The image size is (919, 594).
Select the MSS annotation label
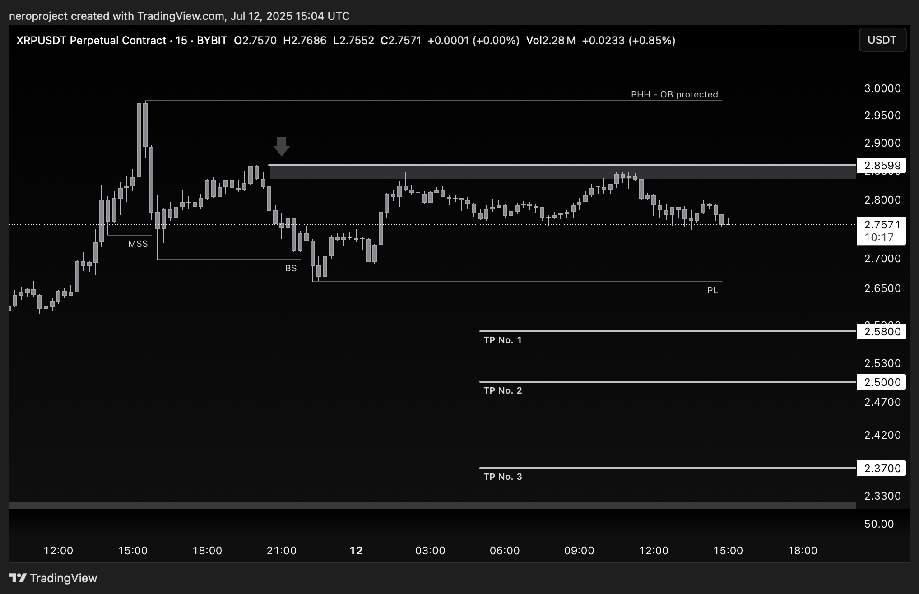[138, 244]
